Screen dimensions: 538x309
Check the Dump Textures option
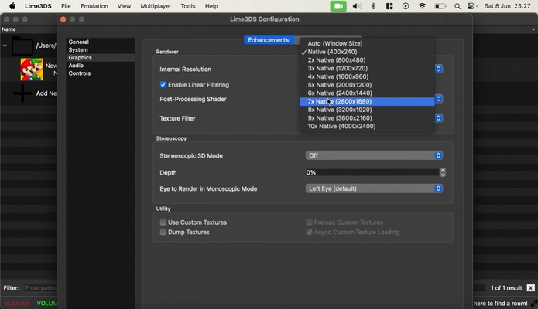tap(163, 232)
